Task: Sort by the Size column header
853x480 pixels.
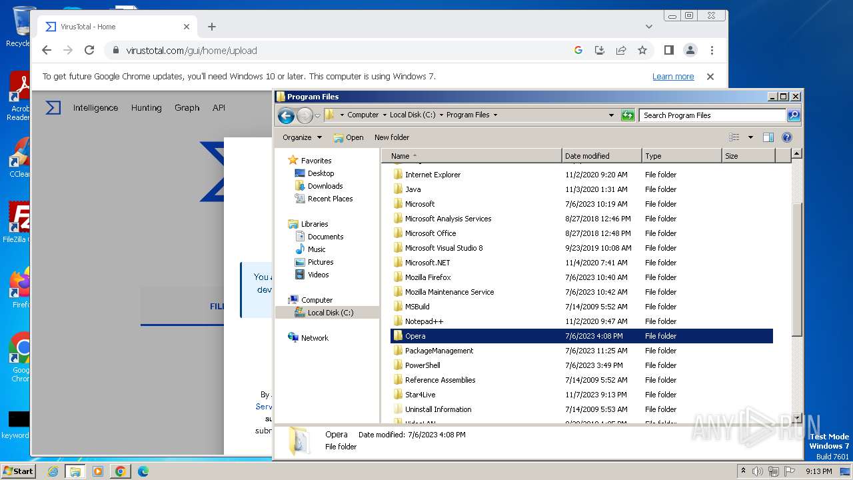Action: (x=748, y=156)
